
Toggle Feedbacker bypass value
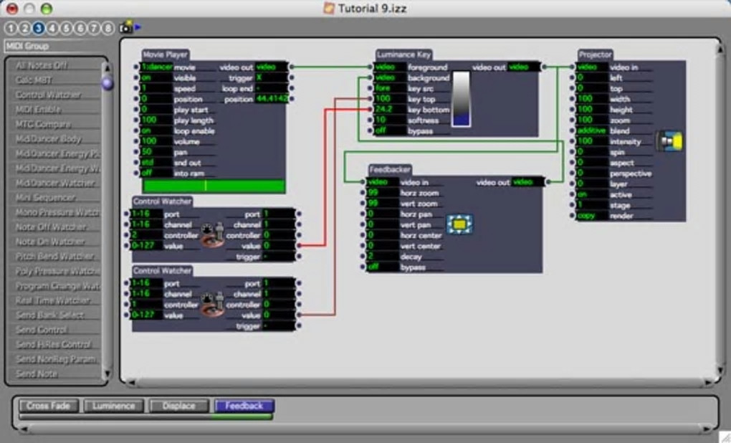[x=383, y=267]
